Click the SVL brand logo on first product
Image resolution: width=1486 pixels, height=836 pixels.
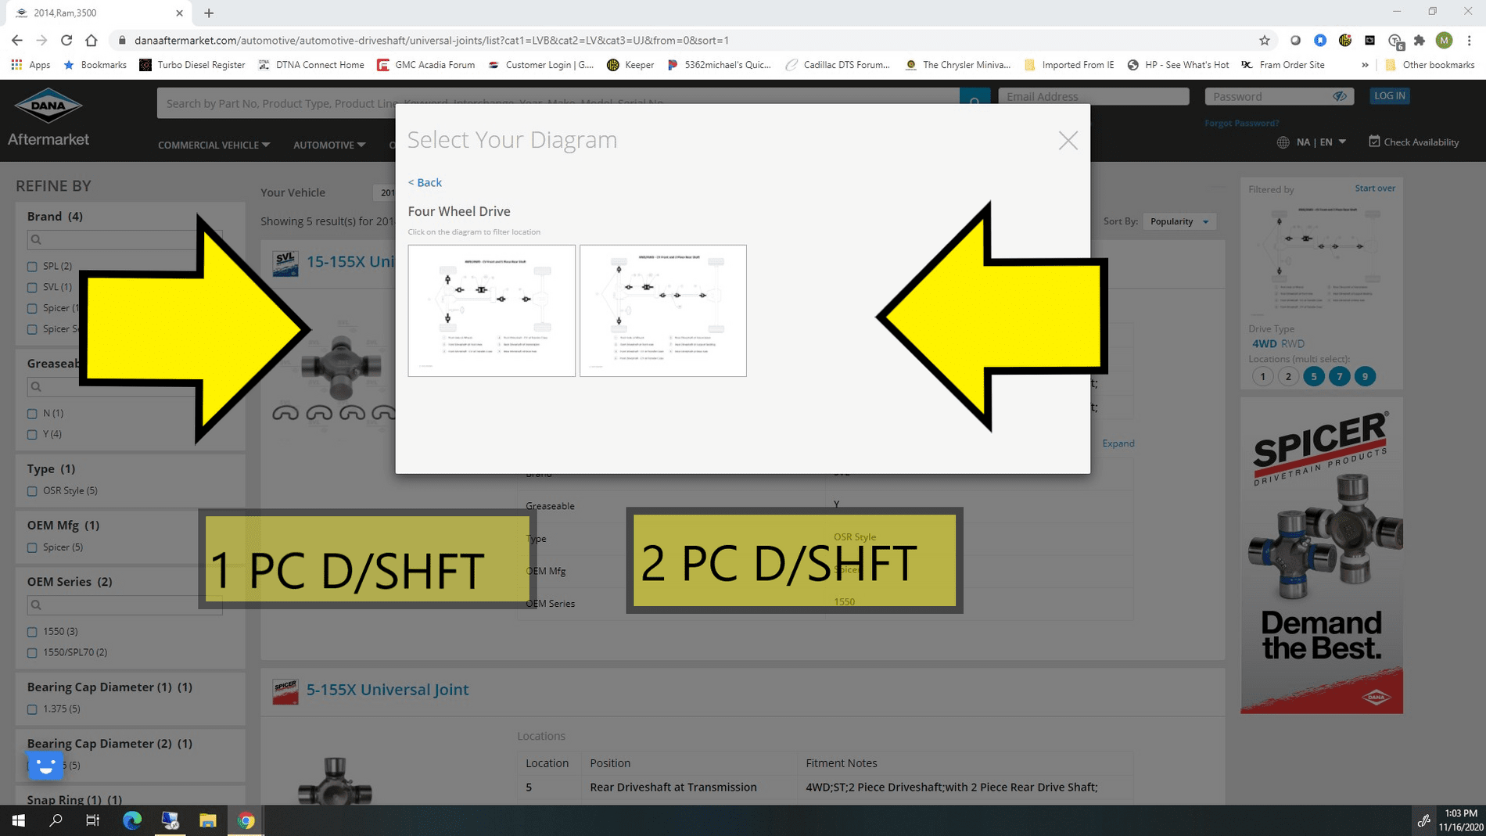pos(285,263)
